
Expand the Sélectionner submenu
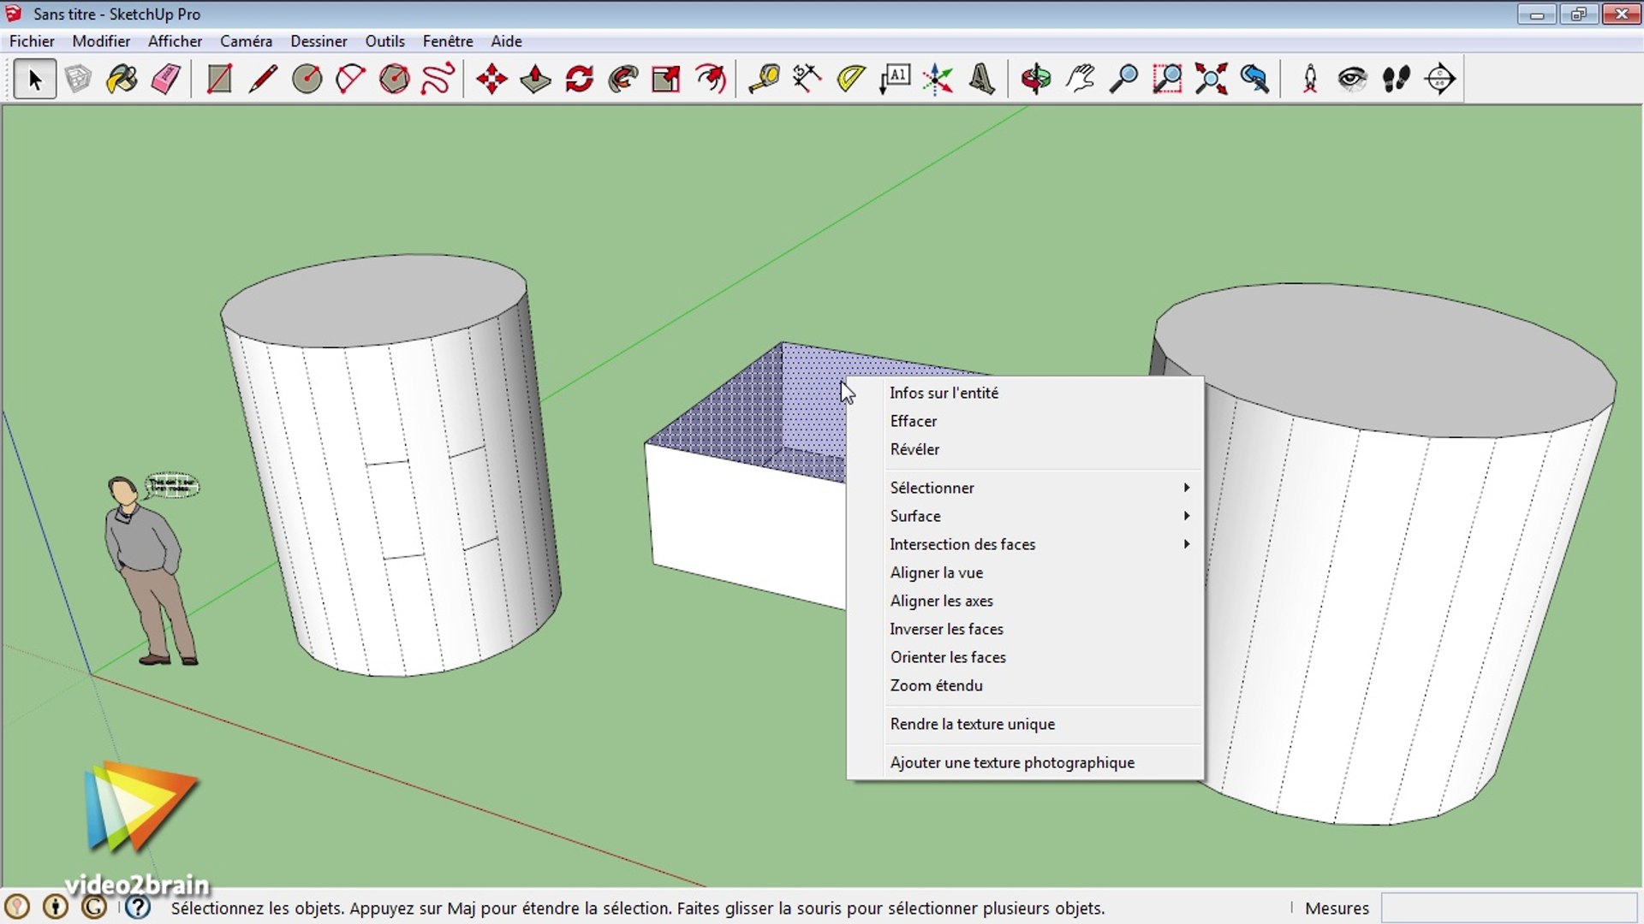click(932, 488)
